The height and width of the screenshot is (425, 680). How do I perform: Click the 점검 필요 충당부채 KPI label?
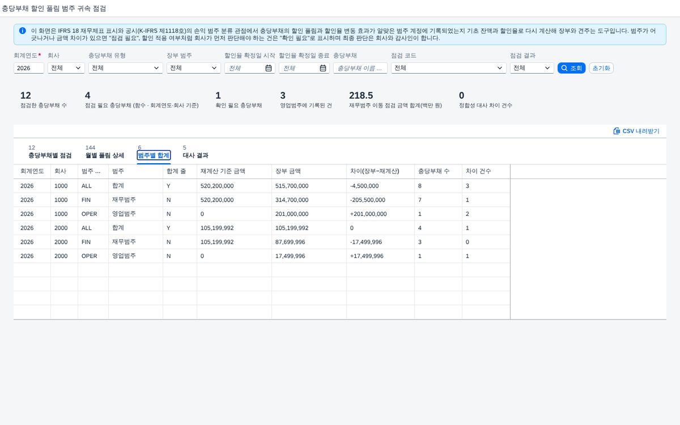142,105
